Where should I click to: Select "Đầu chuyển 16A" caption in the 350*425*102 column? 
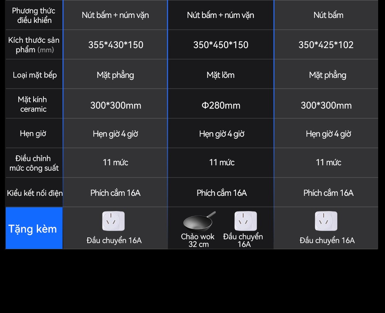pyautogui.click(x=327, y=240)
